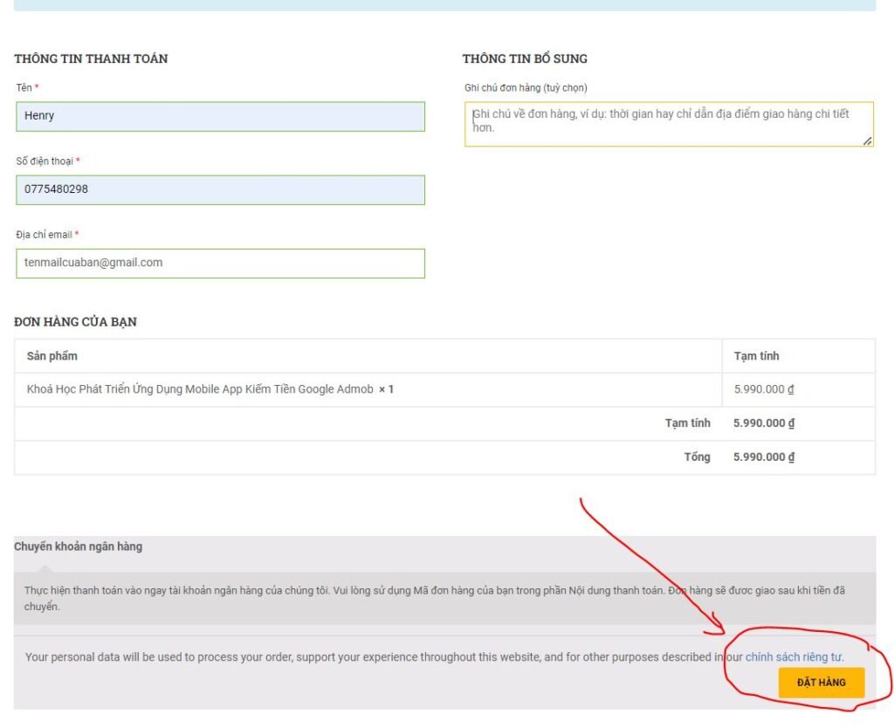Focus the Số điện thoại phone number field
Viewport: 894px width, 728px height.
click(220, 189)
